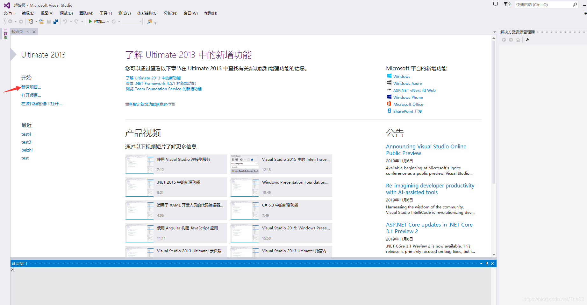Screen dimensions: 587x305
Task: Play video 使用 Visual Studio 连接到服务
Action: pyautogui.click(x=176, y=164)
